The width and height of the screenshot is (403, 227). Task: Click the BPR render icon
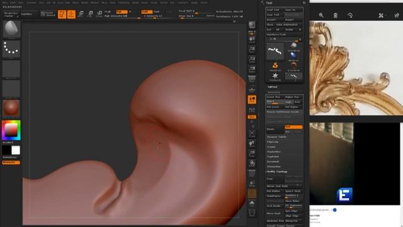click(x=252, y=25)
